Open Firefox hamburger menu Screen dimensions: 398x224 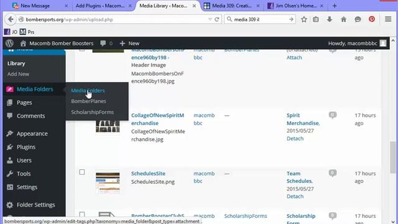click(x=388, y=19)
